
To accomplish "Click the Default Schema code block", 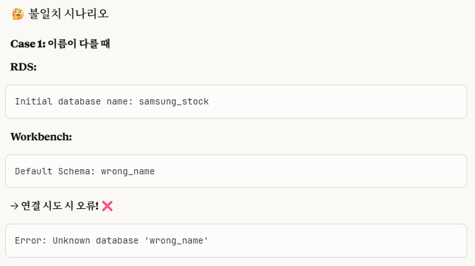I will click(x=236, y=171).
